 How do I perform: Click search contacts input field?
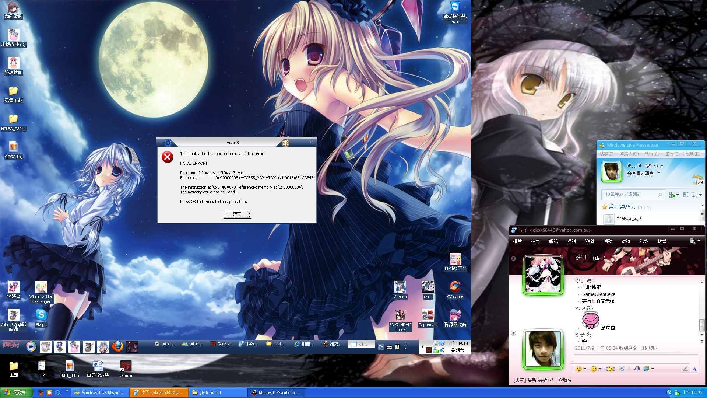pos(633,195)
